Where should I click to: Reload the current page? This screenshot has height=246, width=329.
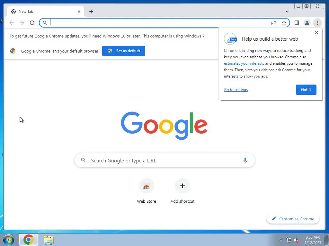[32, 23]
